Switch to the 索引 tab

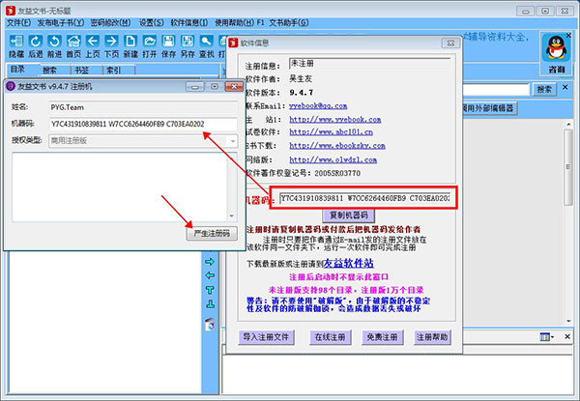pyautogui.click(x=113, y=70)
